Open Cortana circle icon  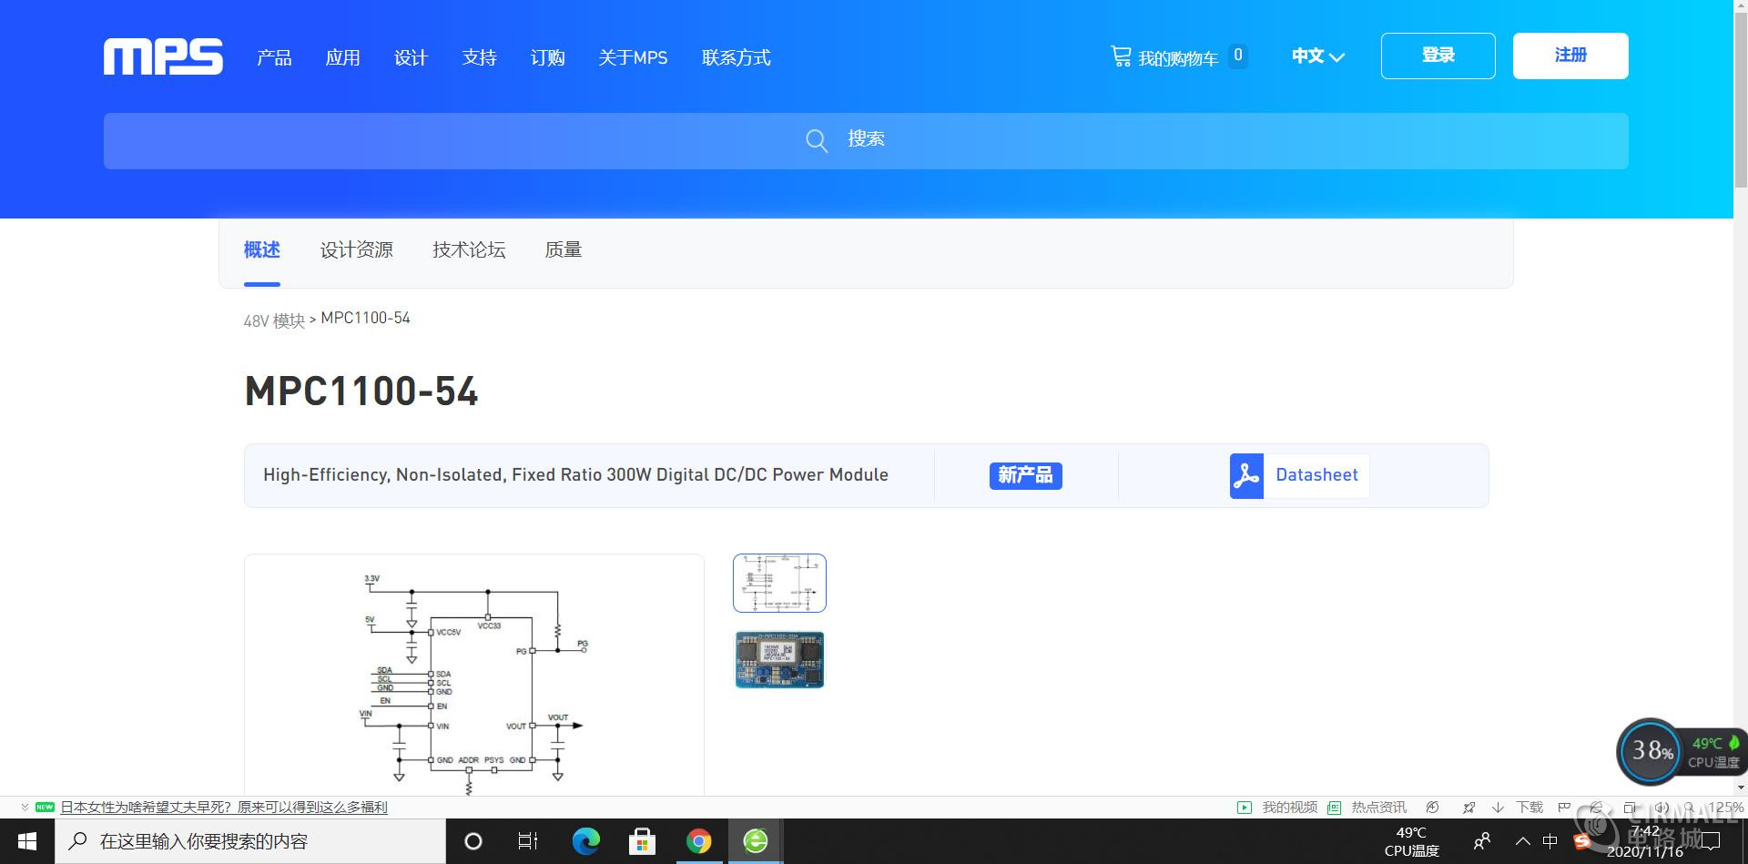tap(473, 841)
